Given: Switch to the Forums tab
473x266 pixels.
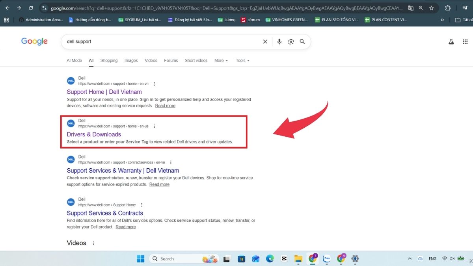Looking at the screenshot, I should pyautogui.click(x=171, y=60).
